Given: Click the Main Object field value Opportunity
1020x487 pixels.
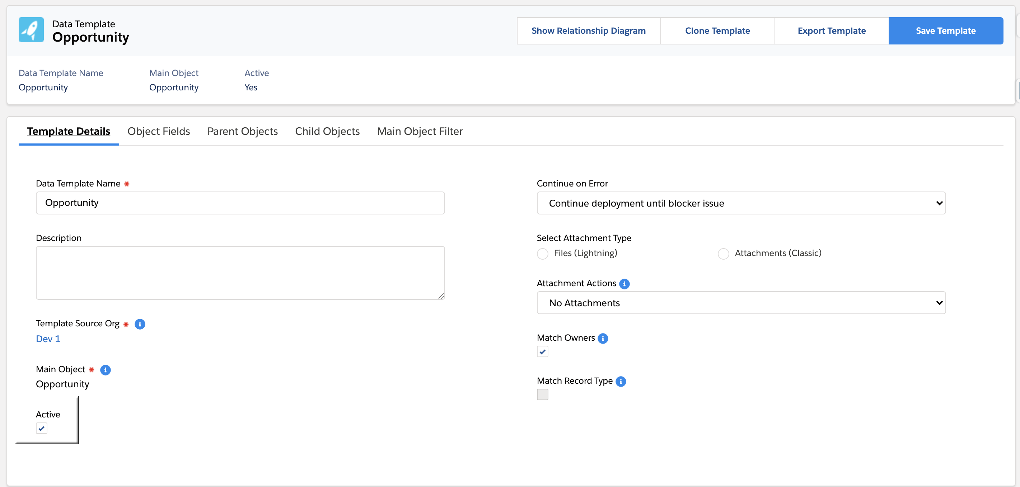Looking at the screenshot, I should (62, 384).
